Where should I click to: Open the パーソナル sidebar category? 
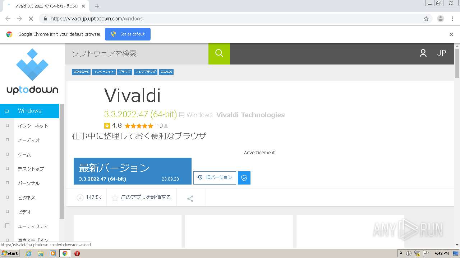(x=29, y=183)
